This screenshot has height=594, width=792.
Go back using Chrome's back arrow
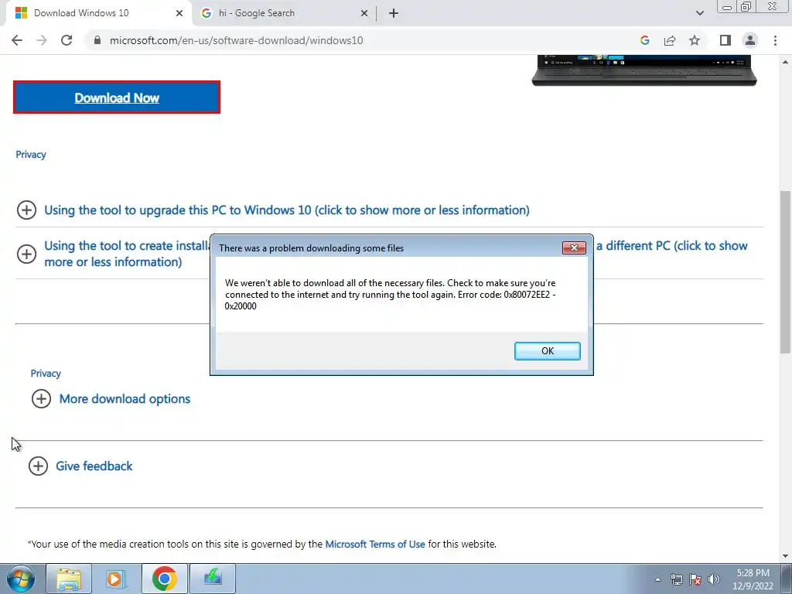[17, 40]
